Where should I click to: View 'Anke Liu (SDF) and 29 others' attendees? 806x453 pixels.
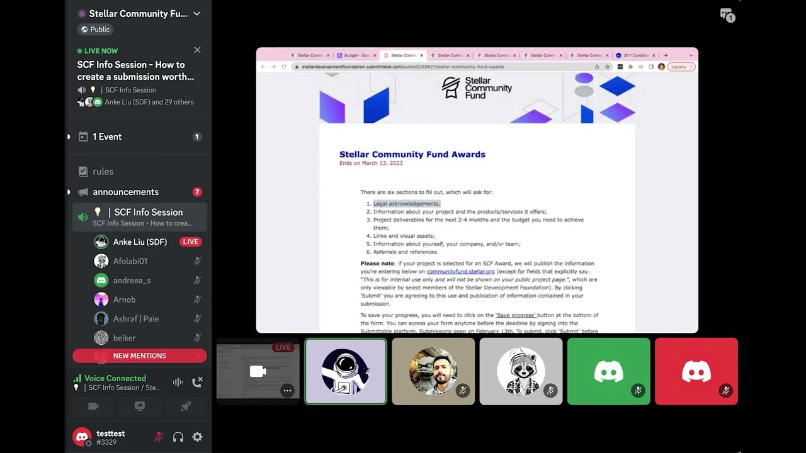tap(149, 102)
